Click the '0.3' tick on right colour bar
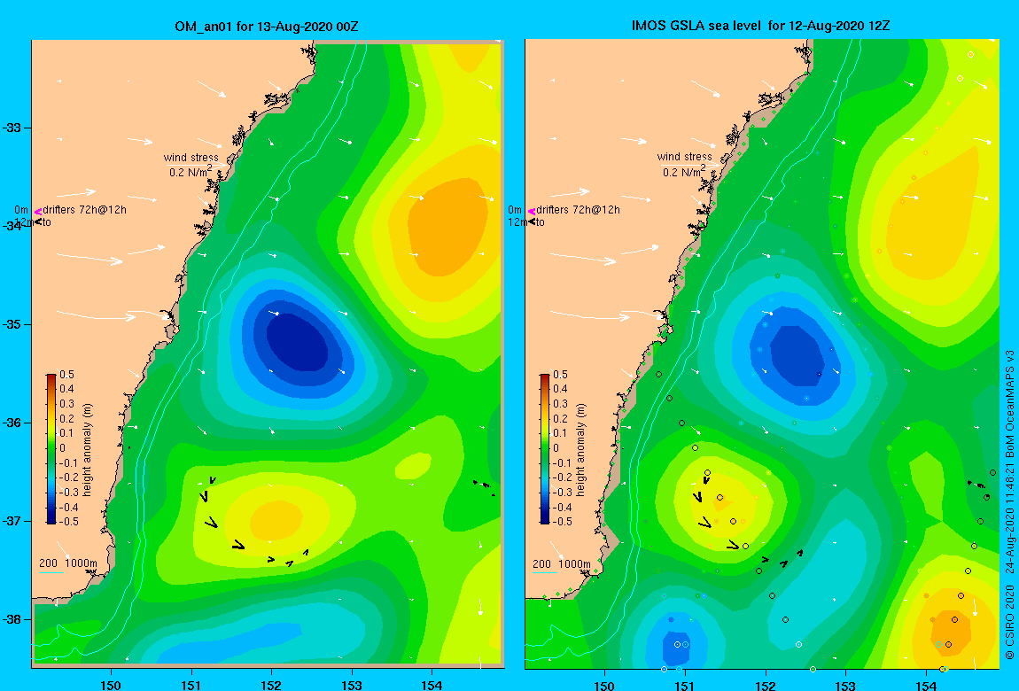This screenshot has width=1019, height=691. pyautogui.click(x=560, y=404)
